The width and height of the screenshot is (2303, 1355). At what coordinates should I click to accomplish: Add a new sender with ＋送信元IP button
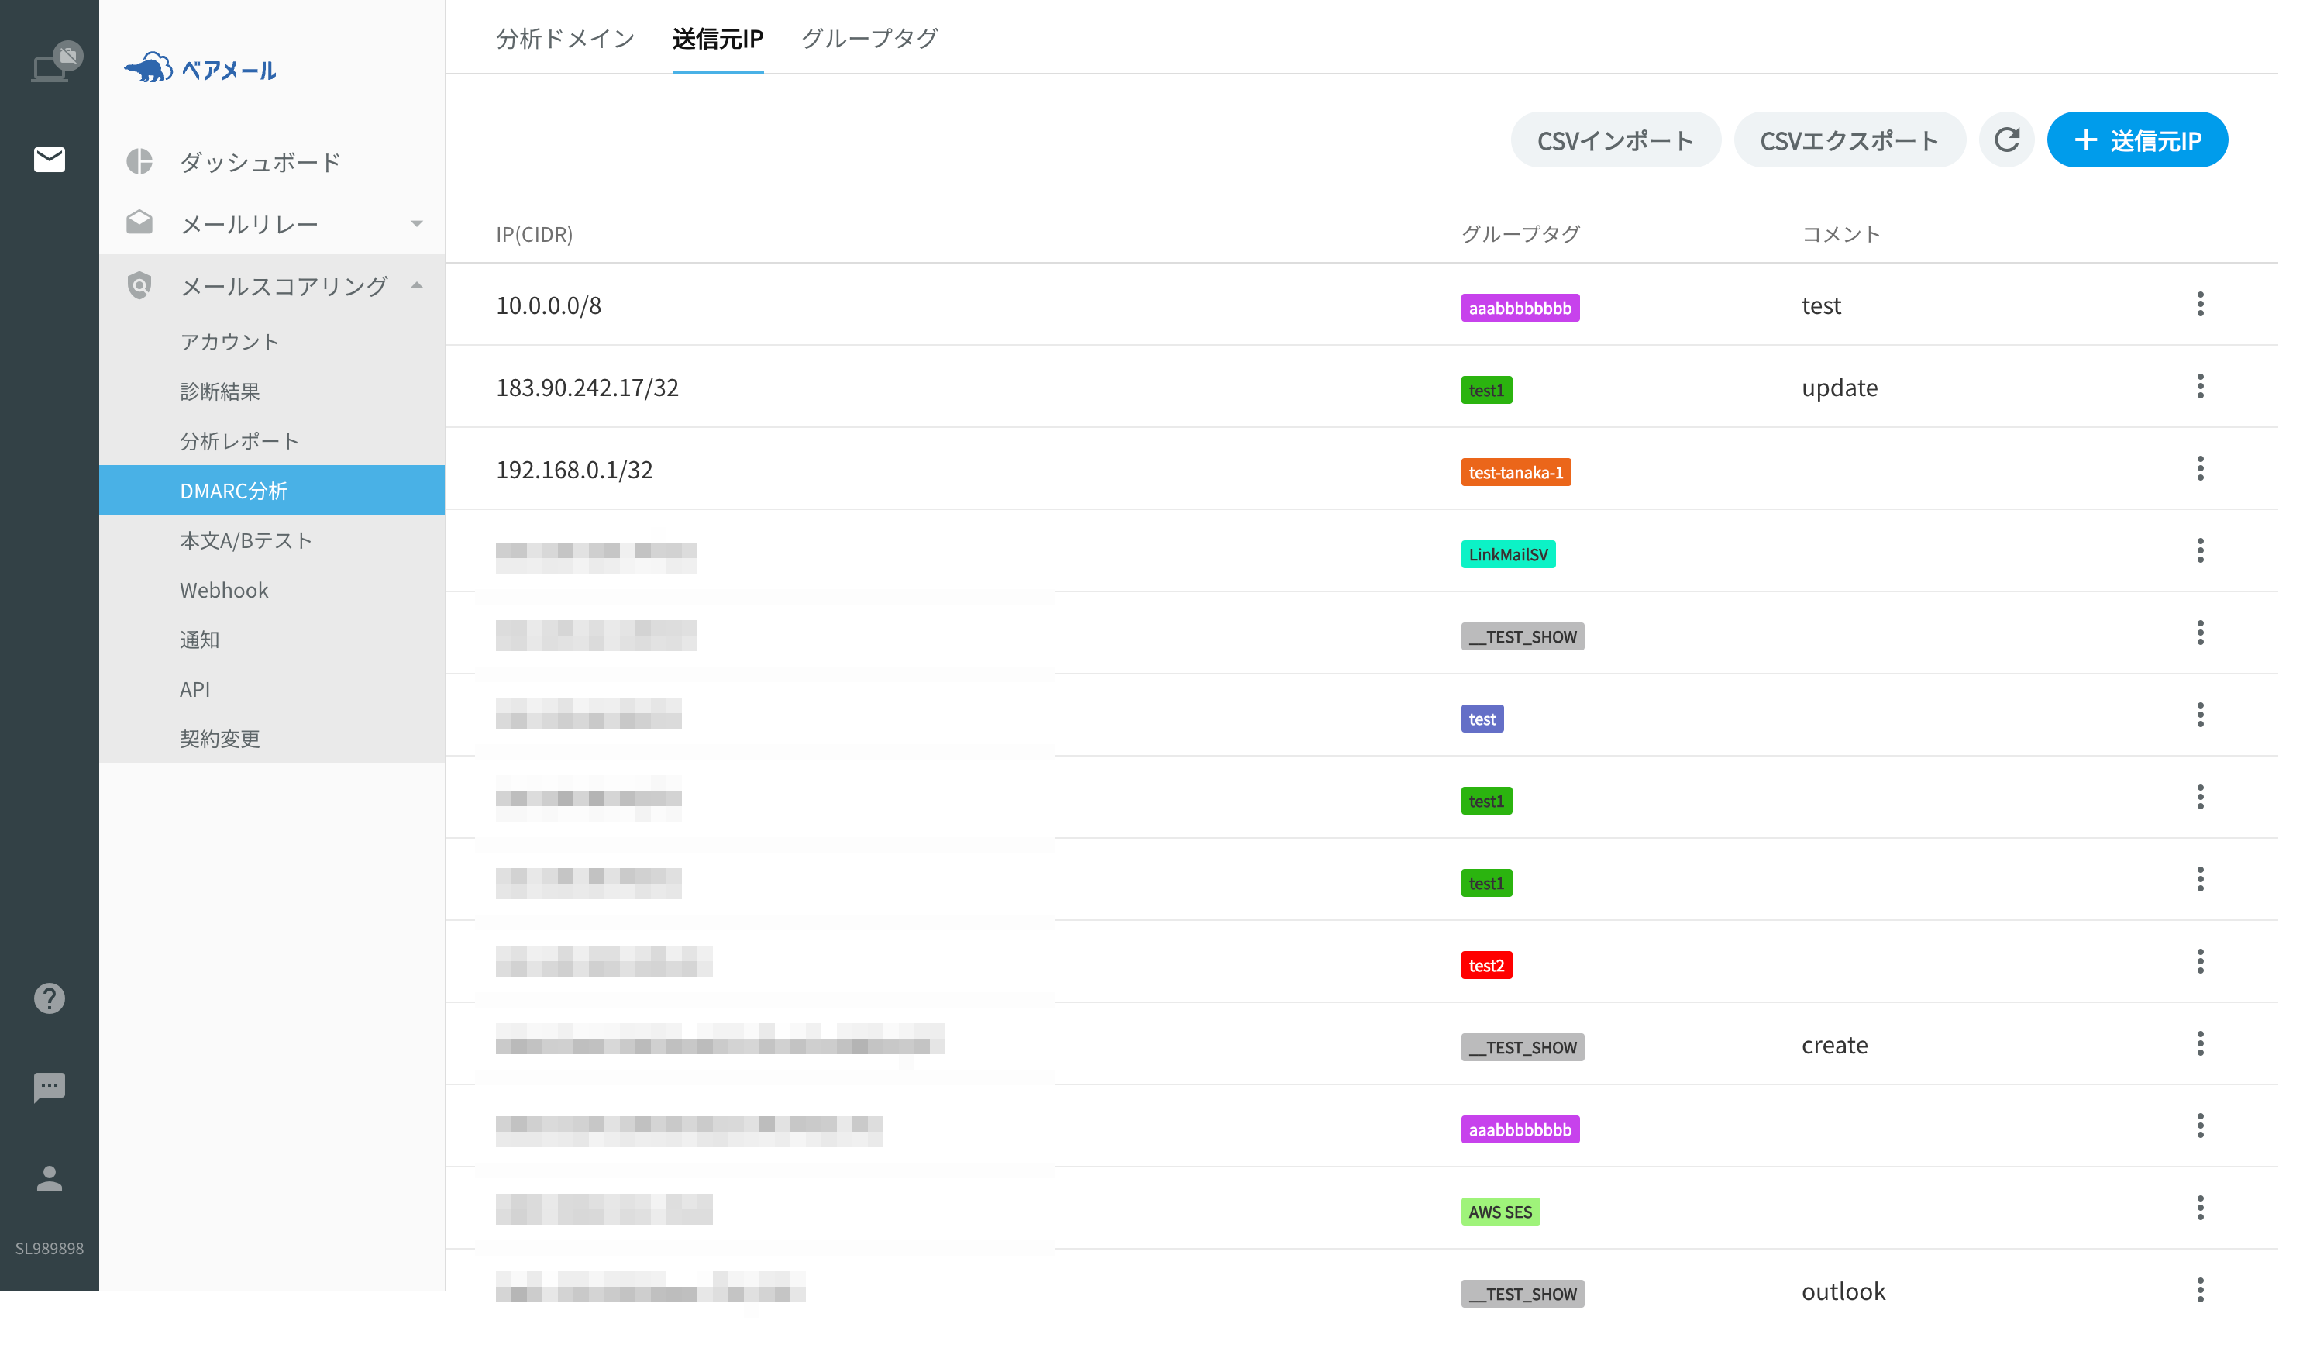pos(2138,140)
